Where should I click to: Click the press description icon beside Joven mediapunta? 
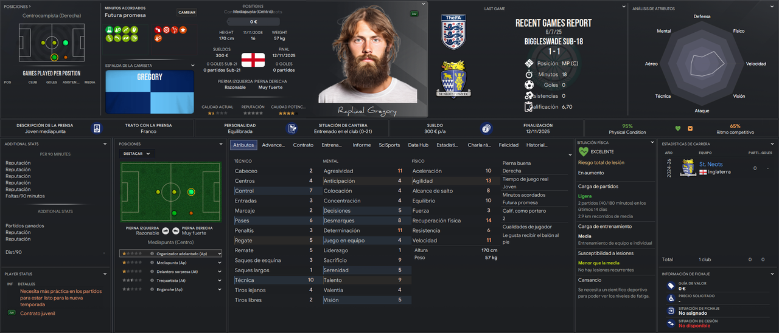(x=97, y=128)
